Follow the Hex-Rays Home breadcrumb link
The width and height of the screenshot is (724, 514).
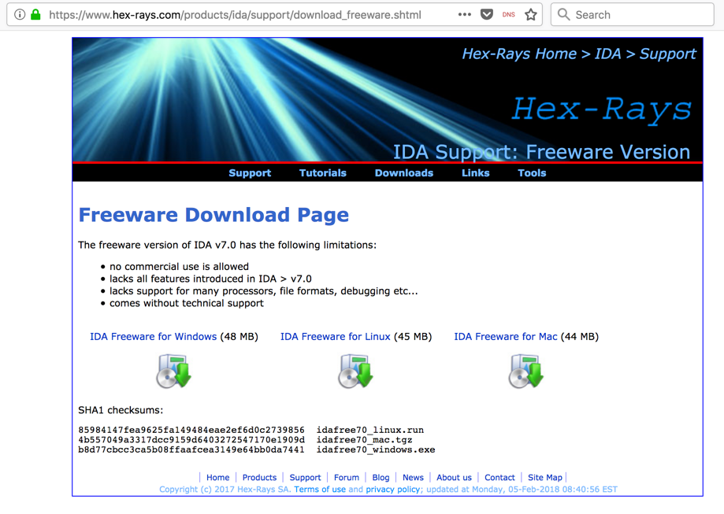(x=519, y=54)
